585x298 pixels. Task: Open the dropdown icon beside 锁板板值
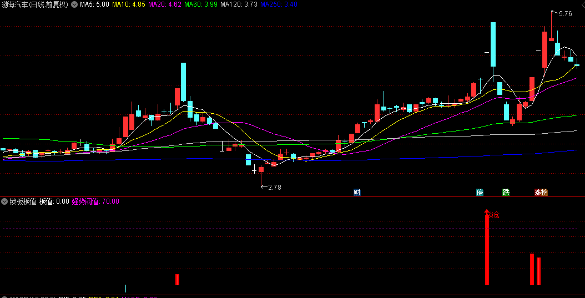[x=4, y=201]
